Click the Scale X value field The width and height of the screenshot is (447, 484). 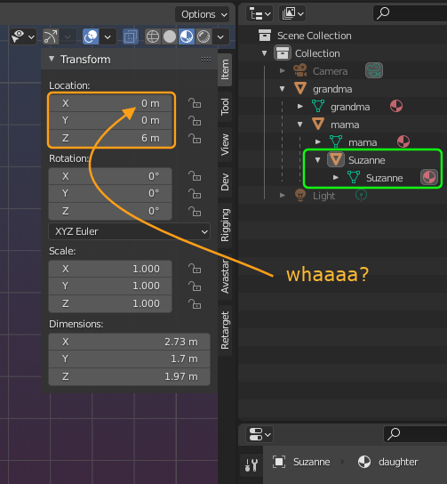110,269
